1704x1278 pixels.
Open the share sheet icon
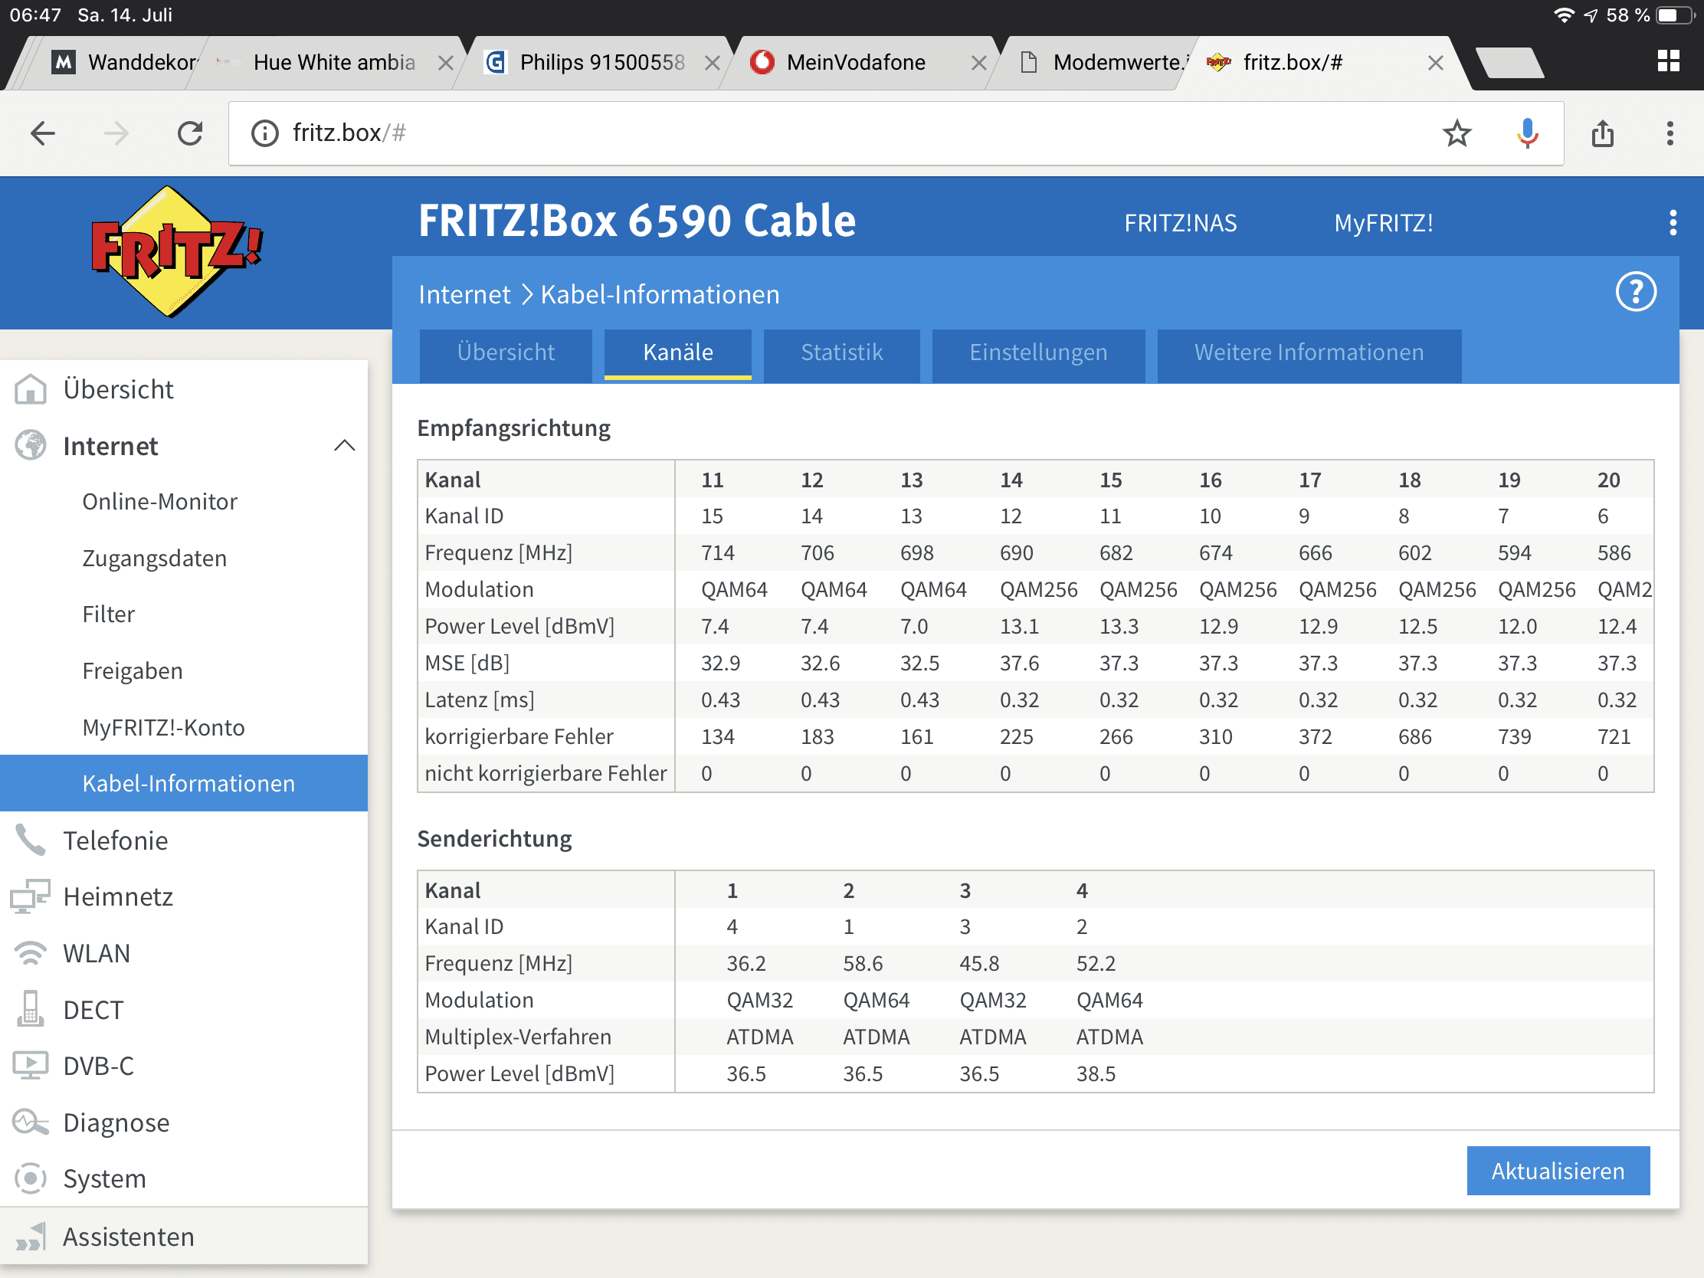tap(1602, 133)
